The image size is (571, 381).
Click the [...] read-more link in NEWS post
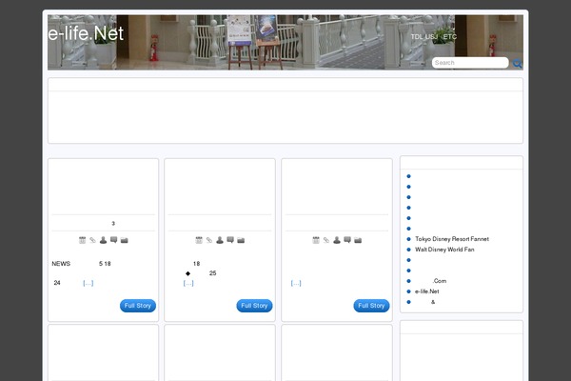tap(89, 283)
